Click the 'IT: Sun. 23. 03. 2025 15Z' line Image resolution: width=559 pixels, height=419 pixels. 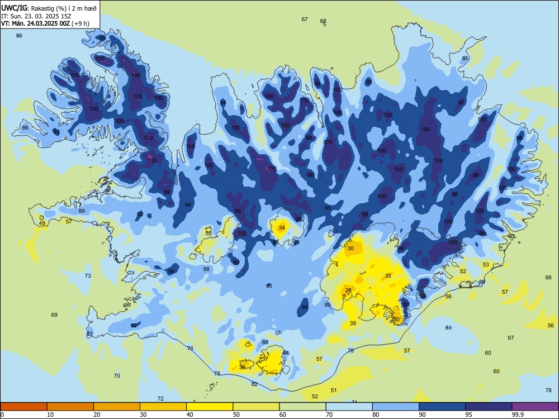pyautogui.click(x=36, y=16)
